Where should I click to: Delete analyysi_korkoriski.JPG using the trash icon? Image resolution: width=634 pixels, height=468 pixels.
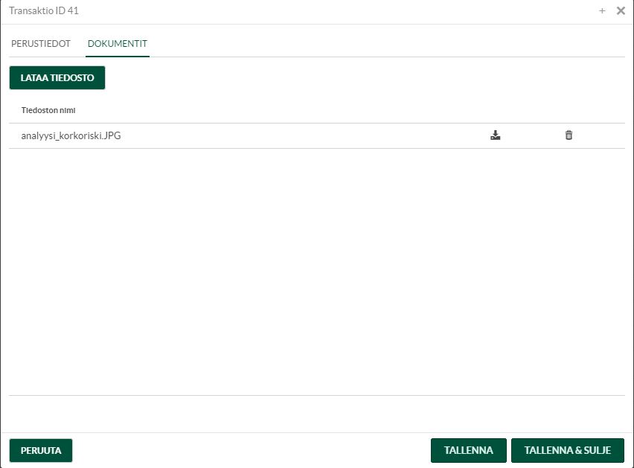[x=569, y=135]
